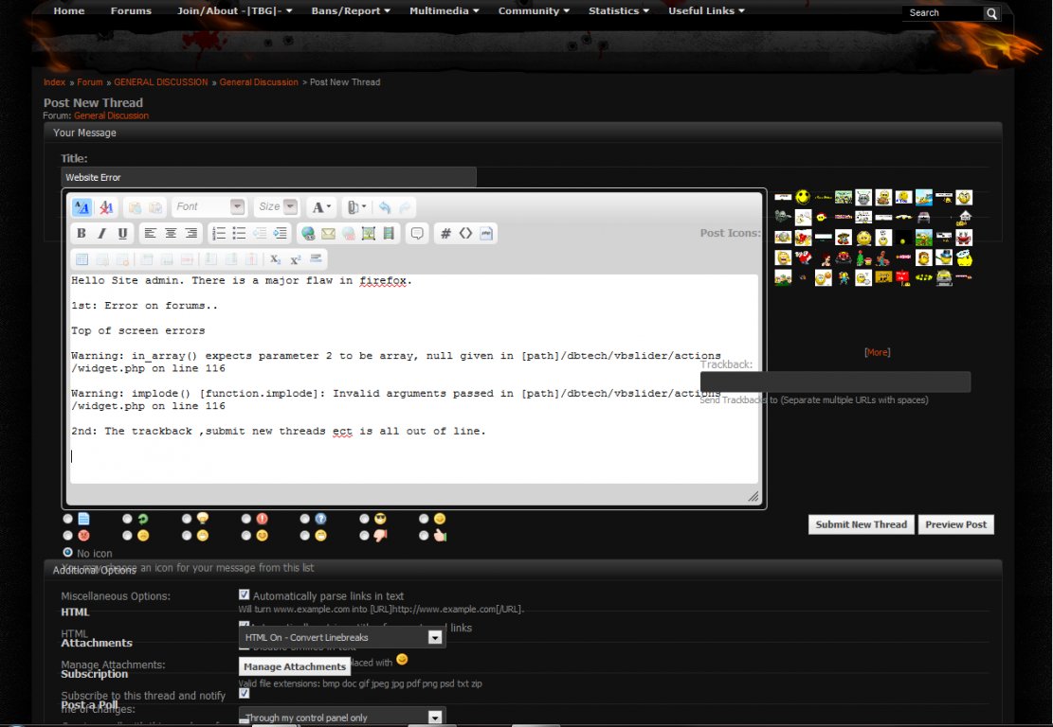Viewport: 1053px width, 727px height.
Task: Switch editor mode with the A/A icon
Action: (82, 207)
